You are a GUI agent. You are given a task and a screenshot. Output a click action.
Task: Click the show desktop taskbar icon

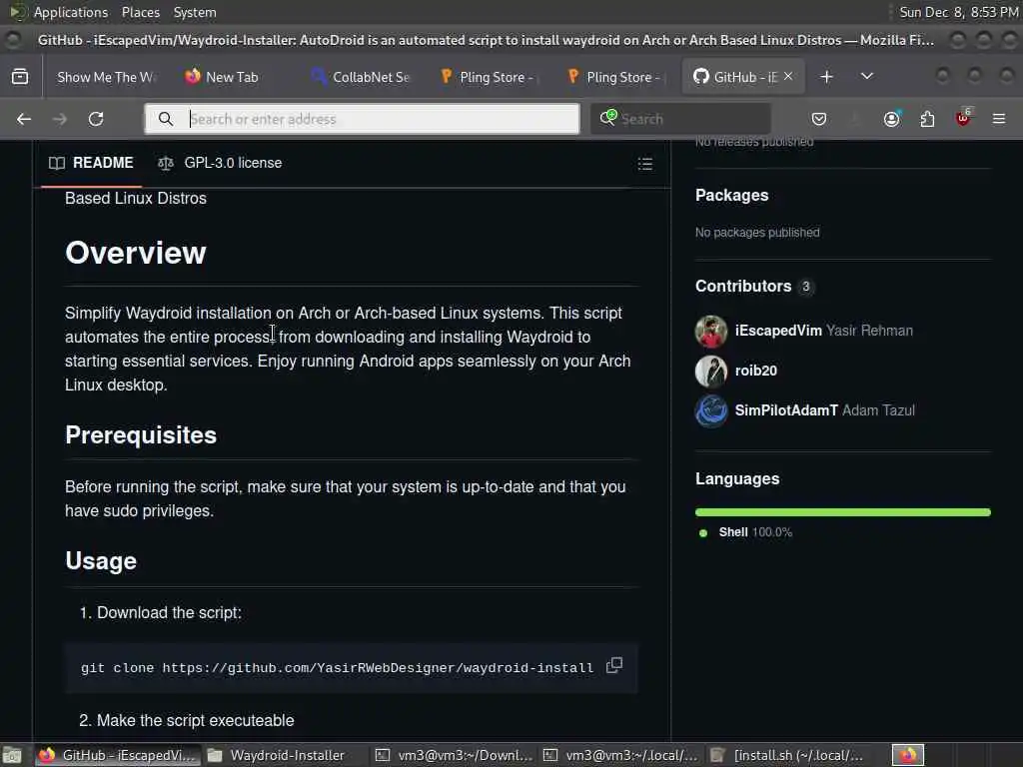tap(12, 755)
